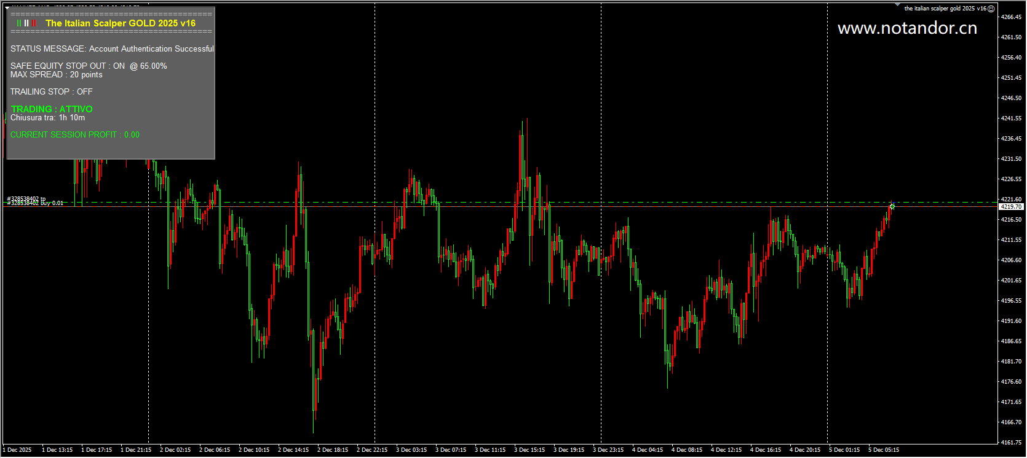This screenshot has height=458, width=1027.
Task: Click price axis label 4226.55
Action: pyautogui.click(x=1011, y=179)
